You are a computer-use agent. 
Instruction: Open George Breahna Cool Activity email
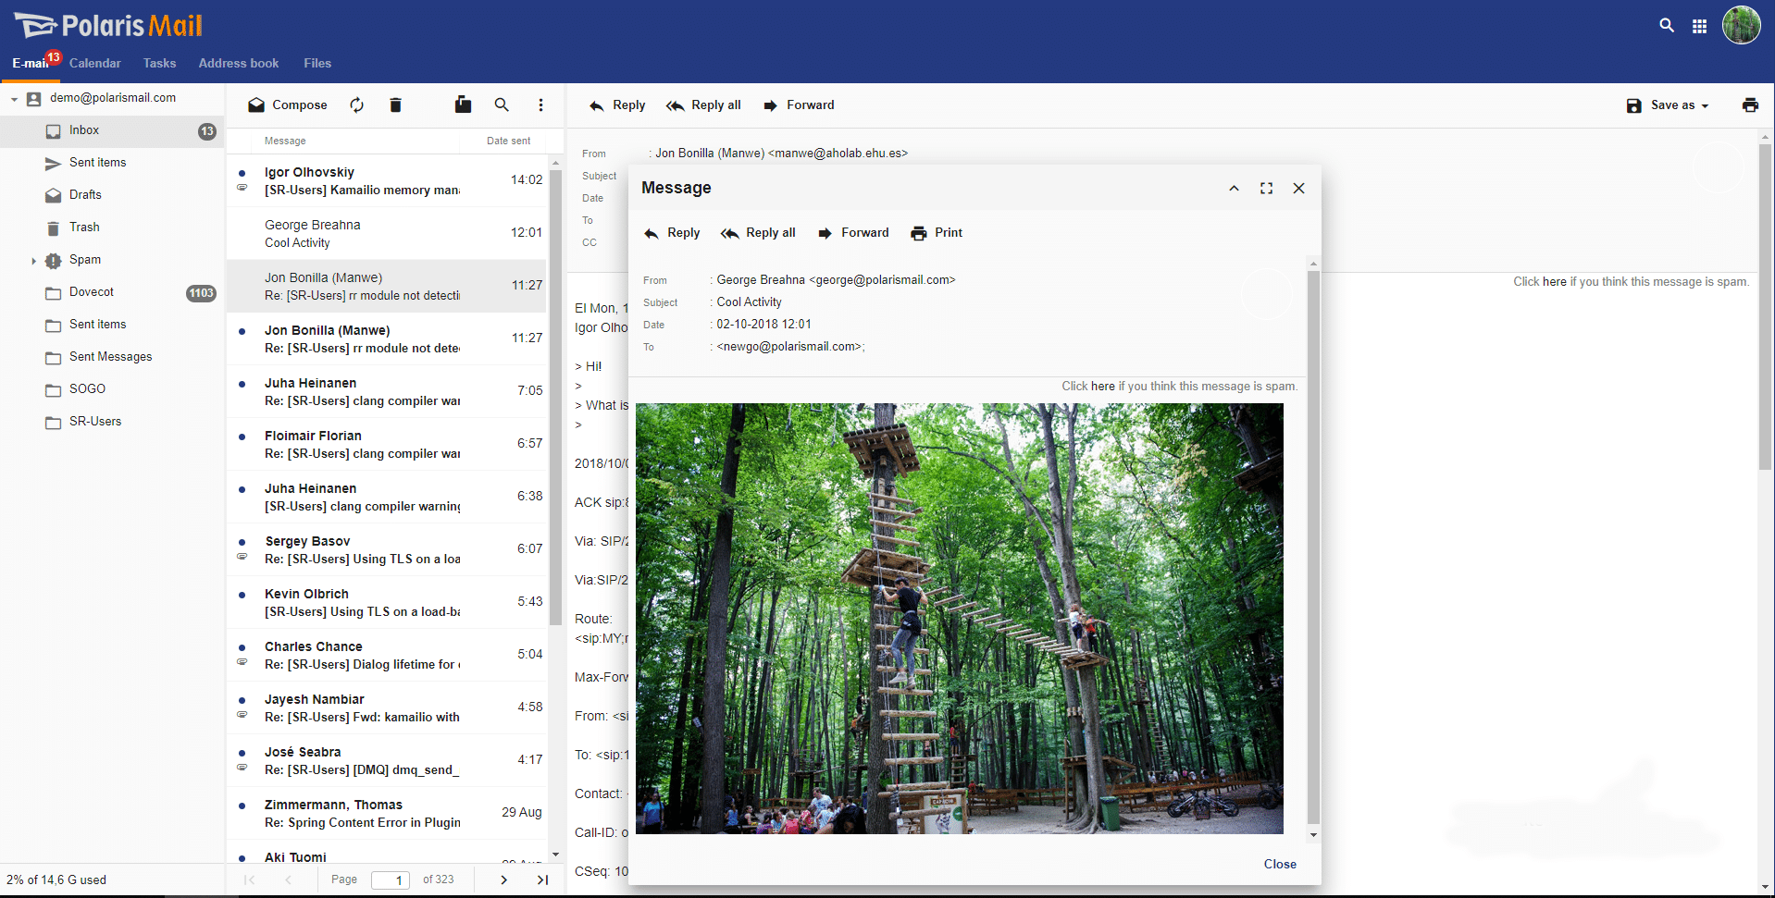[x=387, y=234]
